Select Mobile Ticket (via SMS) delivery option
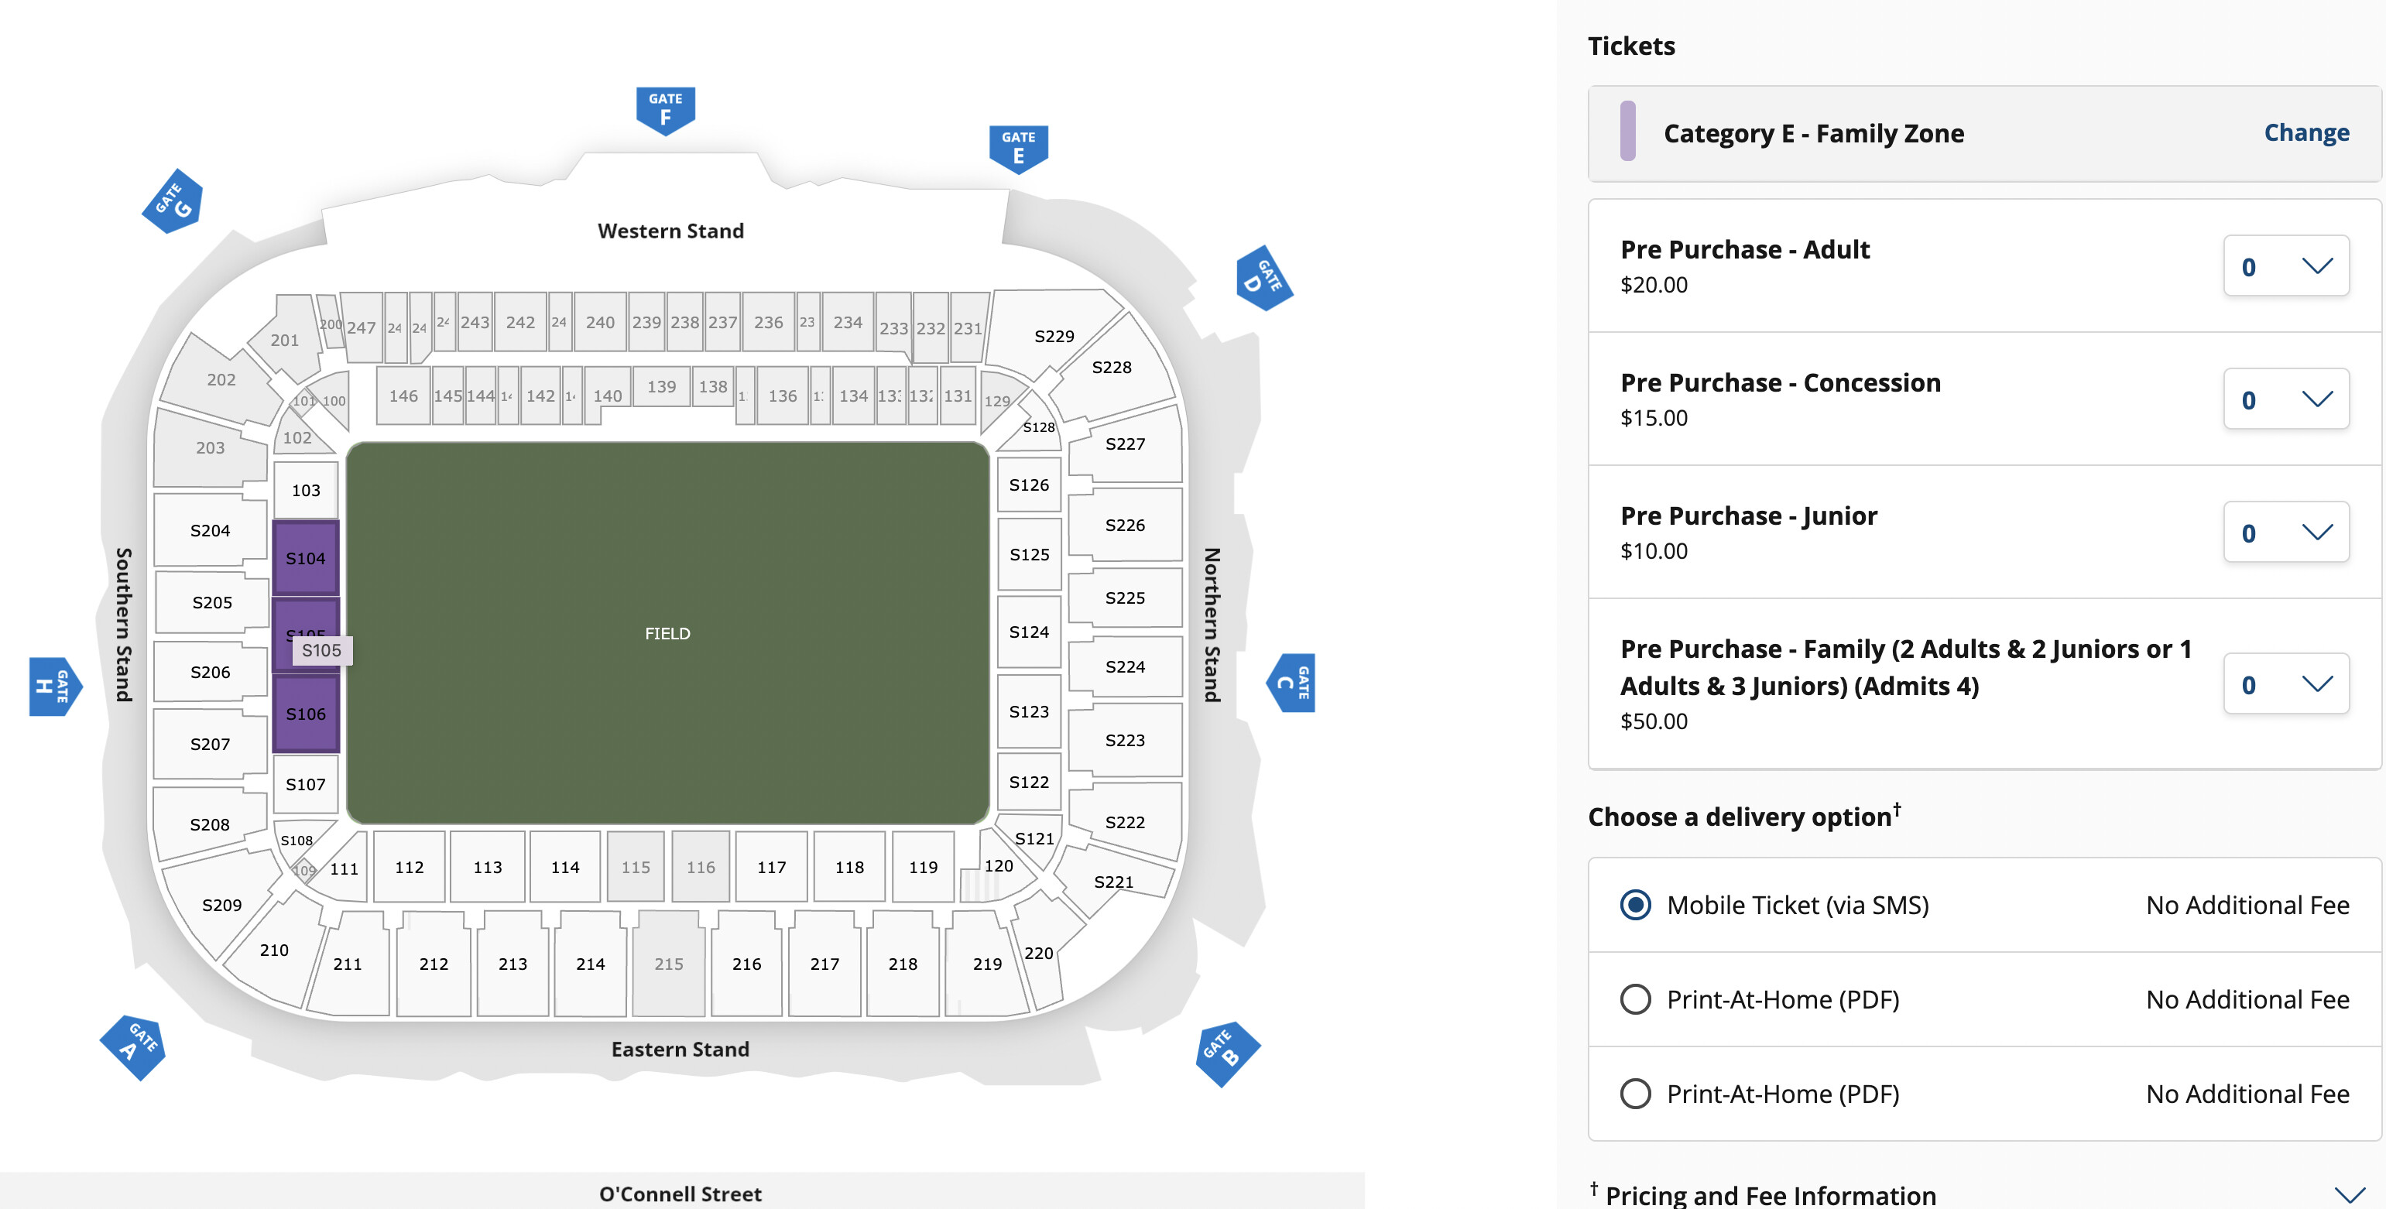The image size is (2386, 1209). point(1635,905)
